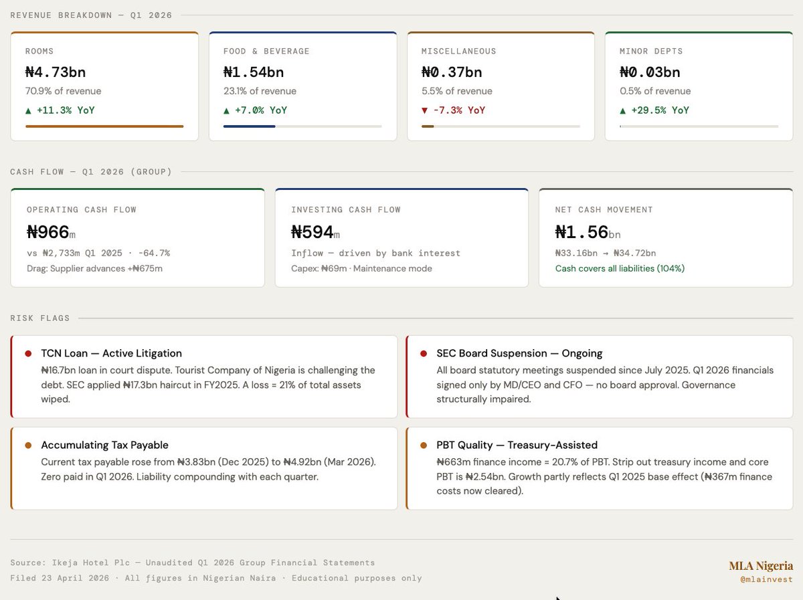The height and width of the screenshot is (600, 803).
Task: Click orange dot beside PBT Quality
Action: click(424, 445)
